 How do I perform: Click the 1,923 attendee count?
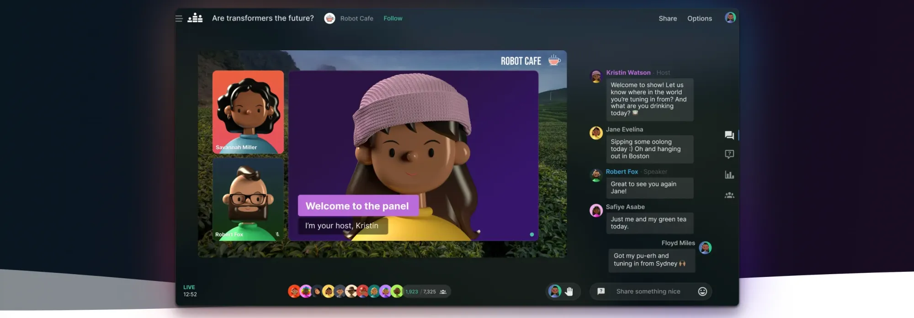(412, 292)
